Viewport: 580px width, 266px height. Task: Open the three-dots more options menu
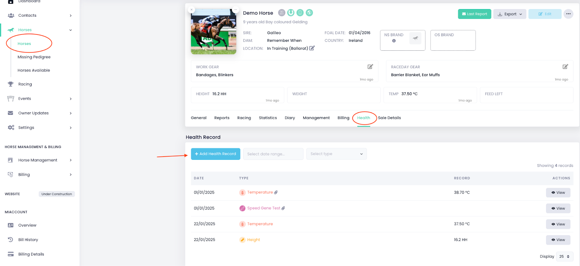point(568,14)
